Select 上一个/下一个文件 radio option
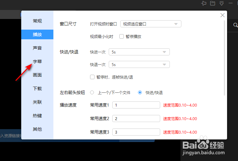The width and height of the screenshot is (238, 161). pyautogui.click(x=92, y=92)
